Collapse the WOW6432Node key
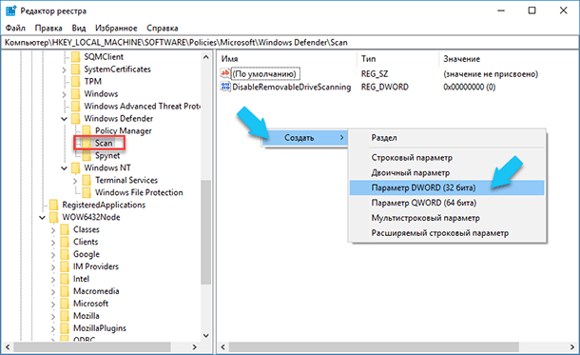This screenshot has width=580, height=355. (42, 218)
